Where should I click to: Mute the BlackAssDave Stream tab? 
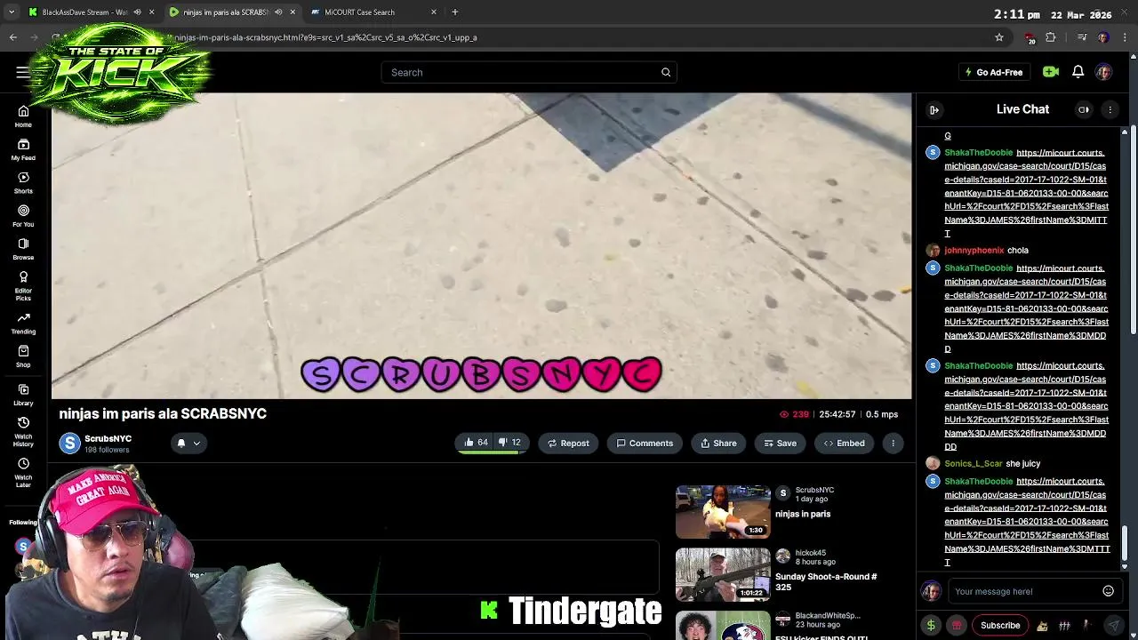[x=137, y=12]
